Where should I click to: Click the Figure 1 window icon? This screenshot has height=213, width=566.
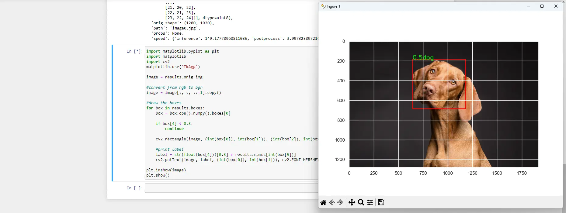click(x=323, y=6)
